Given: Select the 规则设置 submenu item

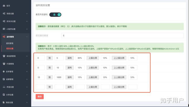Looking at the screenshot, I should (x=10, y=48).
